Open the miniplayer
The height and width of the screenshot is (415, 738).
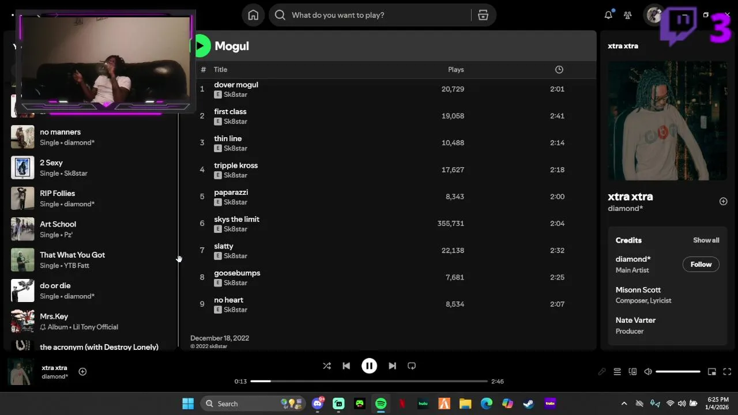point(712,372)
